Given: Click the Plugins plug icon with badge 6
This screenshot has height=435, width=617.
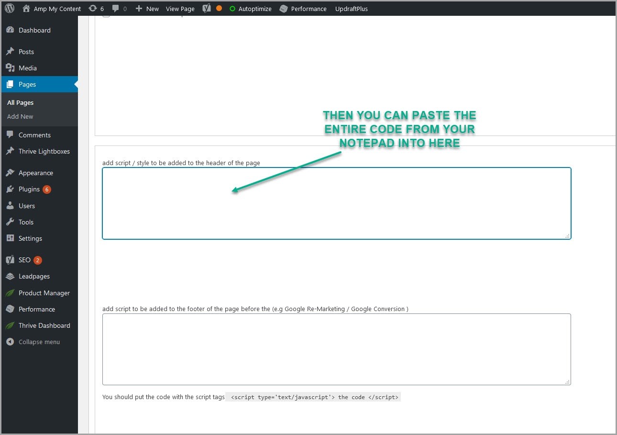Looking at the screenshot, I should pos(11,189).
